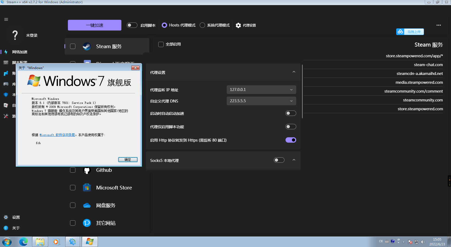451x247 pixels.
Task: Select the 网络加速 lightning icon in sidebar
Action: [6, 52]
